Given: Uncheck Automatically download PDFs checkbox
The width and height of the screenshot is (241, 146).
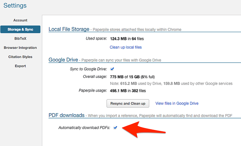Looking at the screenshot, I should [x=115, y=127].
